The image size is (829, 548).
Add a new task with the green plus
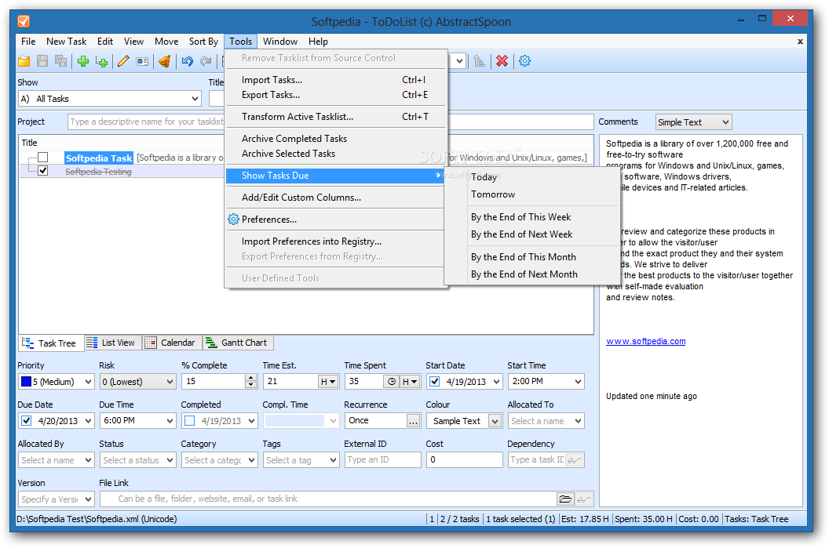coord(83,61)
